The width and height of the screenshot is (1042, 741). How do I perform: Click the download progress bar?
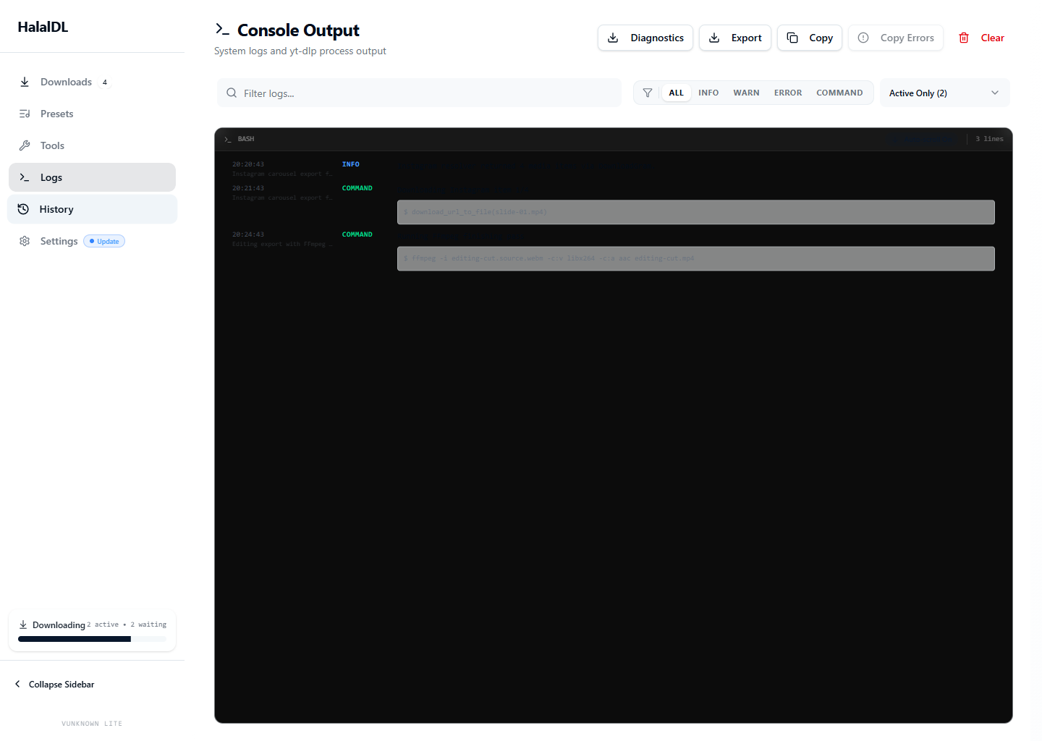[x=92, y=639]
